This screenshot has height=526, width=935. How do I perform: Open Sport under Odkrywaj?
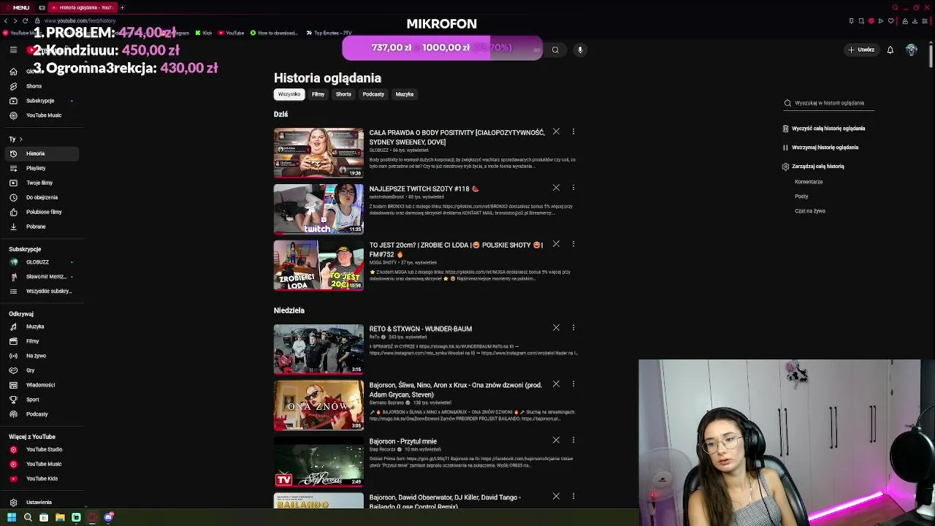[33, 400]
